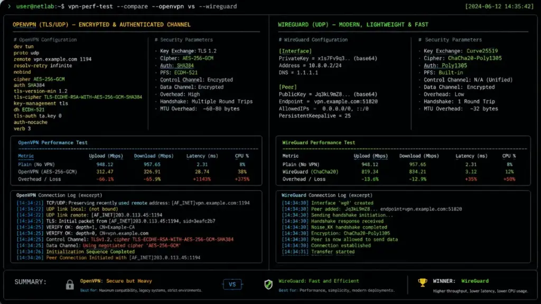
Task: Click the green shield icon beside WireGuard summary
Action: [268, 284]
